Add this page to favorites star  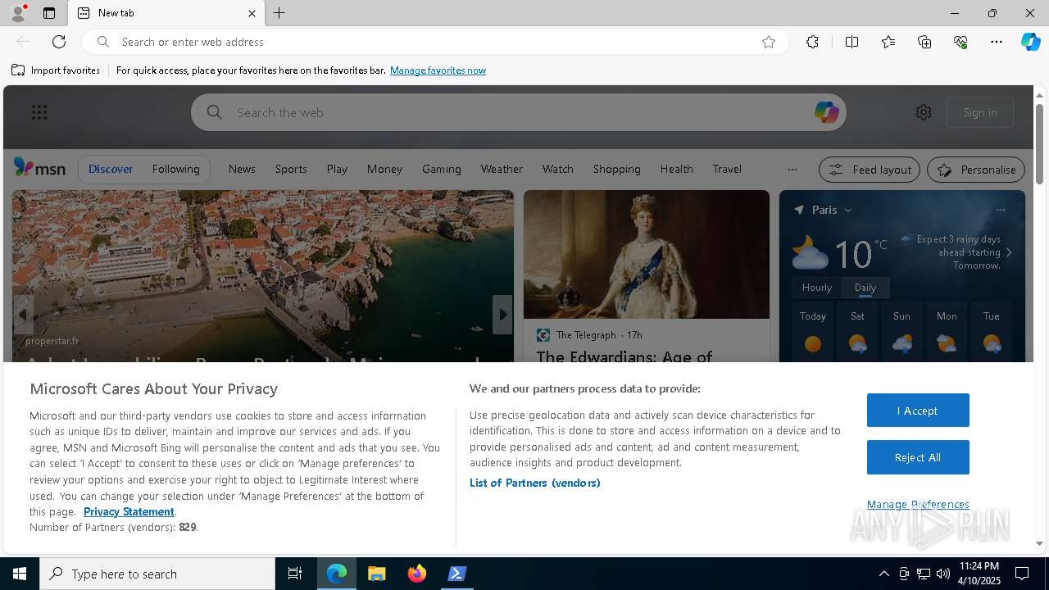[769, 42]
